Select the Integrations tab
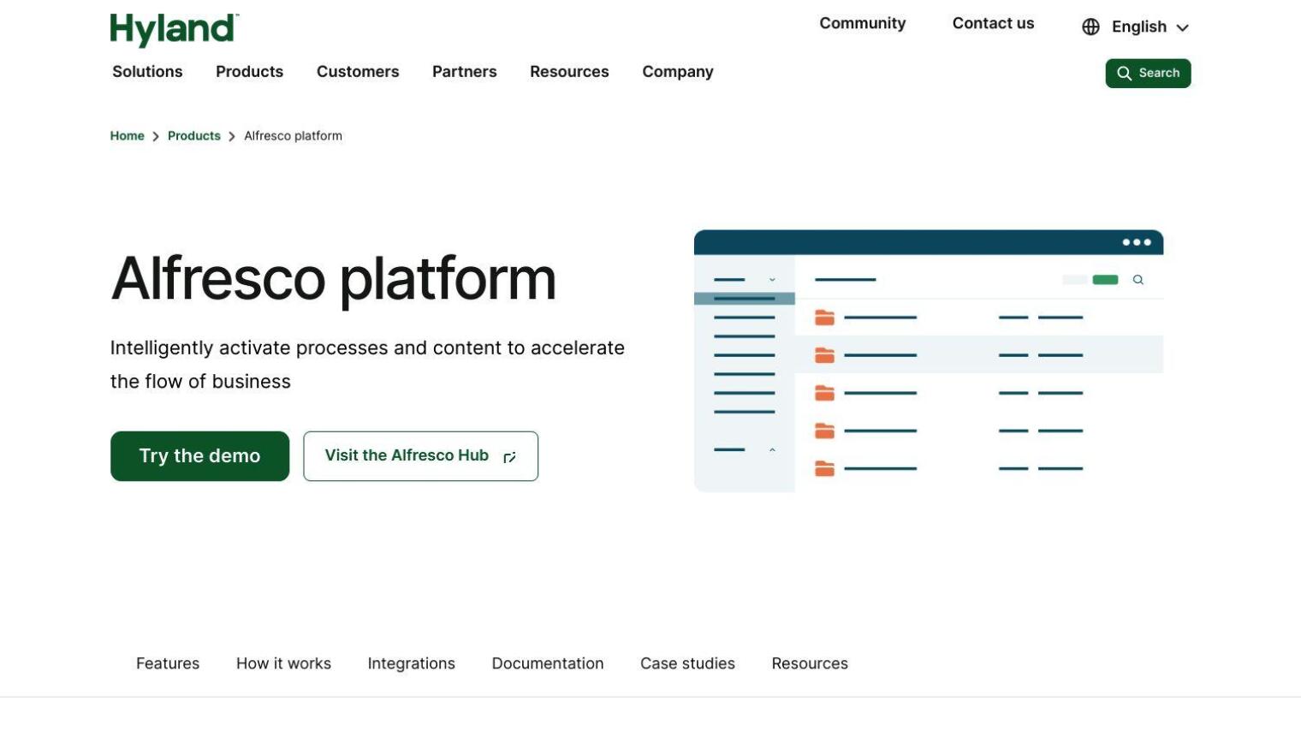Viewport: 1301px width, 731px height. 411,663
